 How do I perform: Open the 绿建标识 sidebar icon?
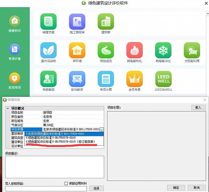(x=14, y=21)
